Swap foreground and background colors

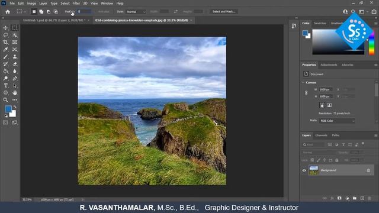[x=15, y=106]
